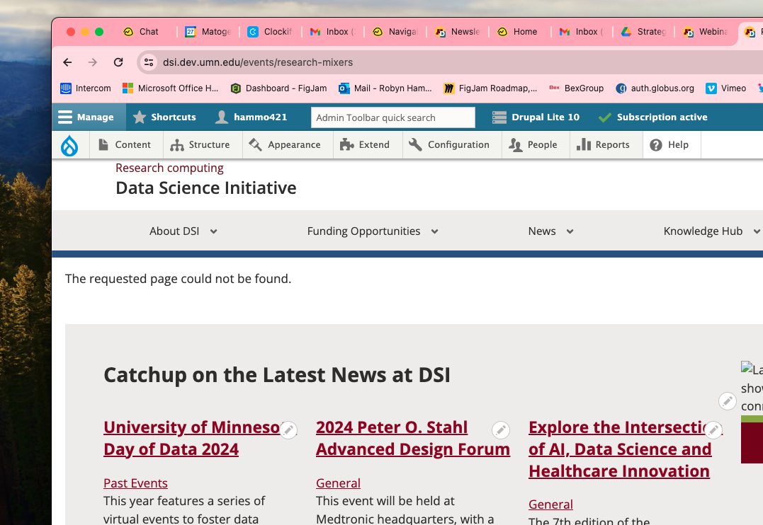Open the Structure admin menu

coord(200,145)
